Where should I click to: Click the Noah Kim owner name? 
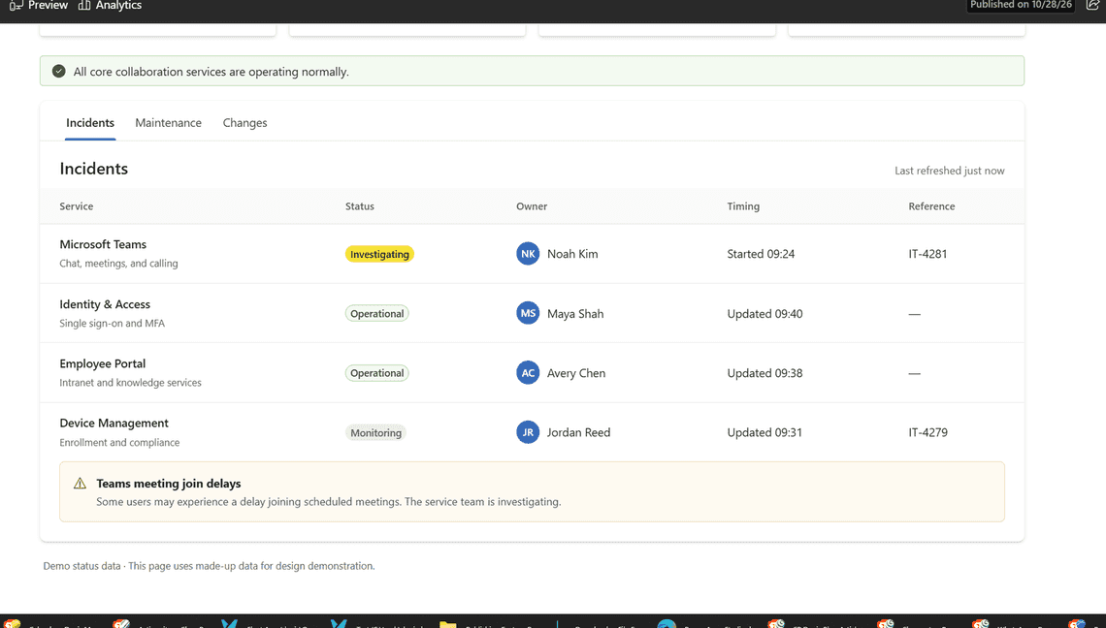pos(572,254)
